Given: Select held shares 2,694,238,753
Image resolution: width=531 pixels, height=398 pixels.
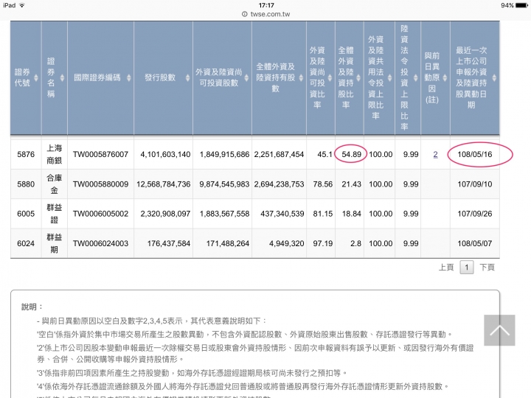Looking at the screenshot, I should tap(279, 184).
